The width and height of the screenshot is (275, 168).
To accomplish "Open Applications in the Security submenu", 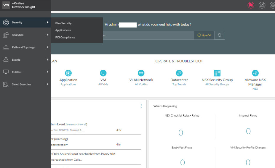I will point(63,30).
